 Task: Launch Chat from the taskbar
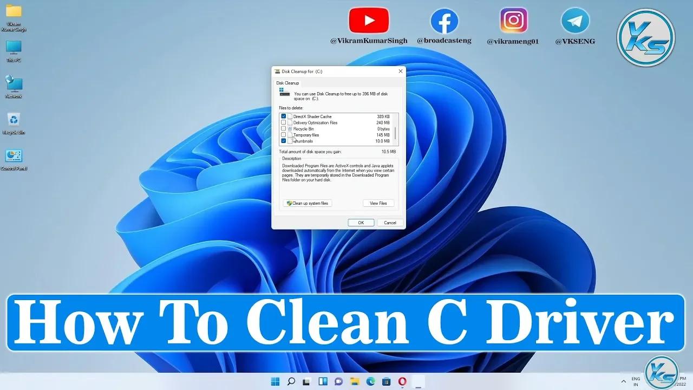pyautogui.click(x=339, y=381)
